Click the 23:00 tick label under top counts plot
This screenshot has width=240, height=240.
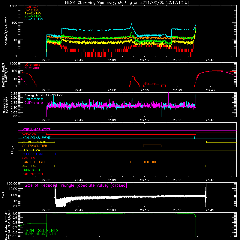click(x=111, y=60)
